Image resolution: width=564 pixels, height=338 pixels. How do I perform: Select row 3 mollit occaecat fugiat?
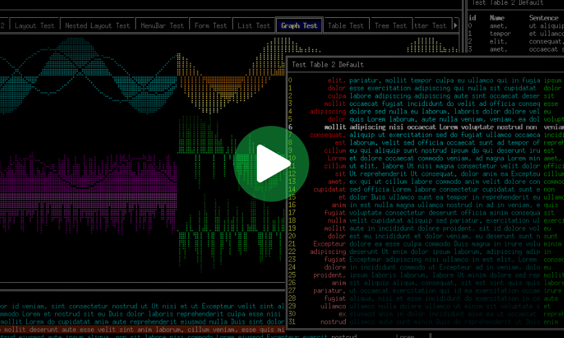[x=426, y=104]
